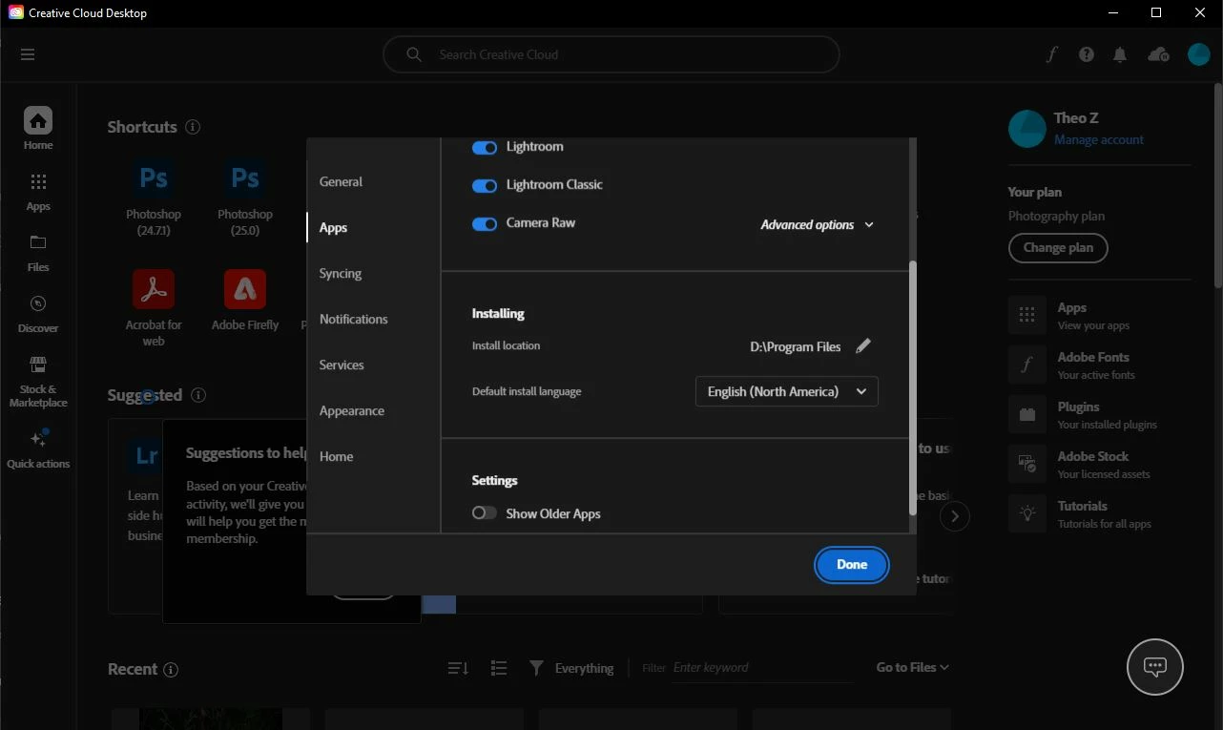Click main window vertical scrollbar

tap(1218, 185)
